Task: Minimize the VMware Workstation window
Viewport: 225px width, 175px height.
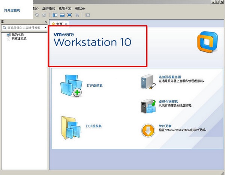Action: tap(213, 2)
